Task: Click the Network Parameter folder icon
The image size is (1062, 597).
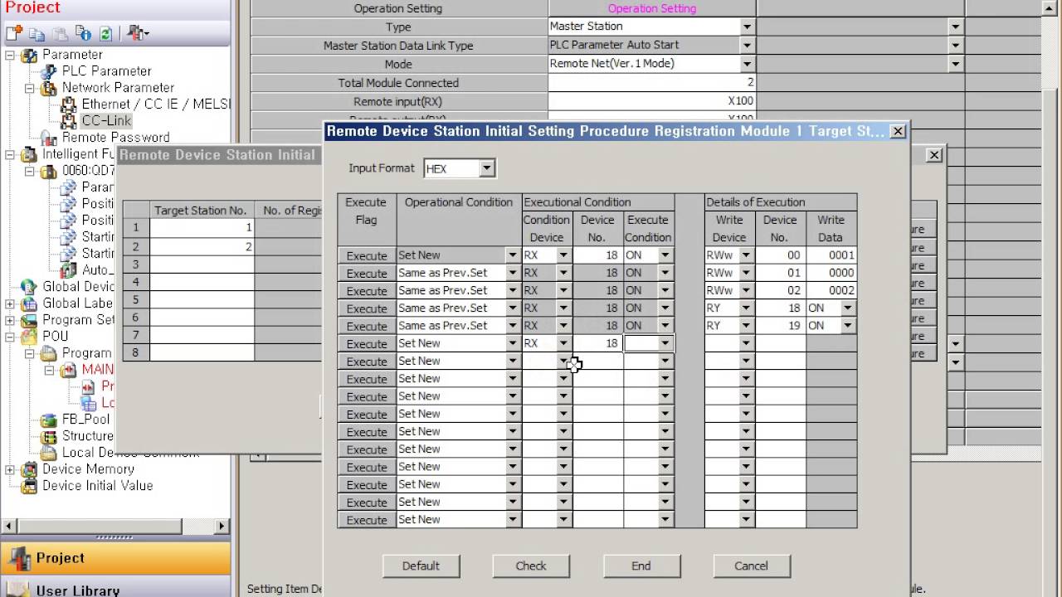Action: (x=50, y=88)
